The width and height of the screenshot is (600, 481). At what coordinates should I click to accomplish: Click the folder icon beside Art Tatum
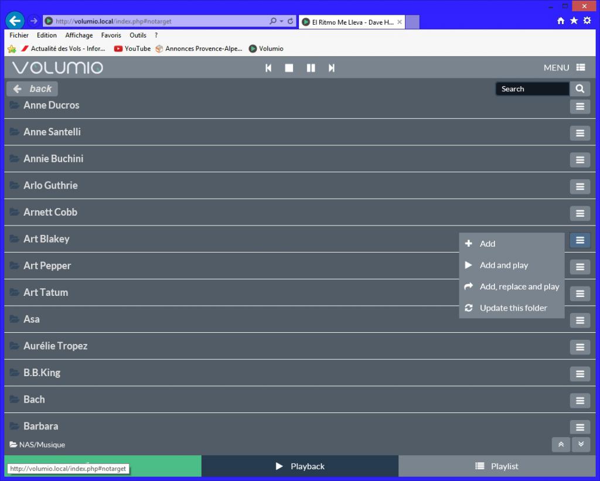(14, 292)
